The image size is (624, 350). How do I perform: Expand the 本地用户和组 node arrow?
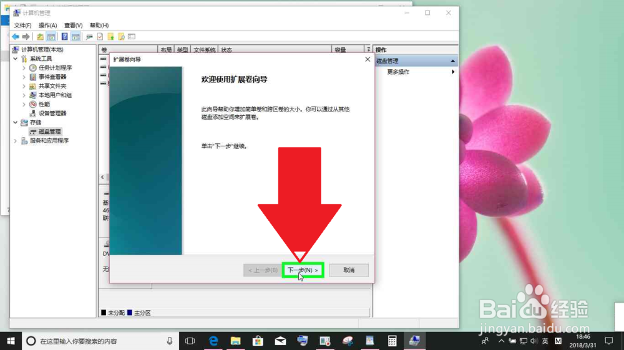[24, 95]
